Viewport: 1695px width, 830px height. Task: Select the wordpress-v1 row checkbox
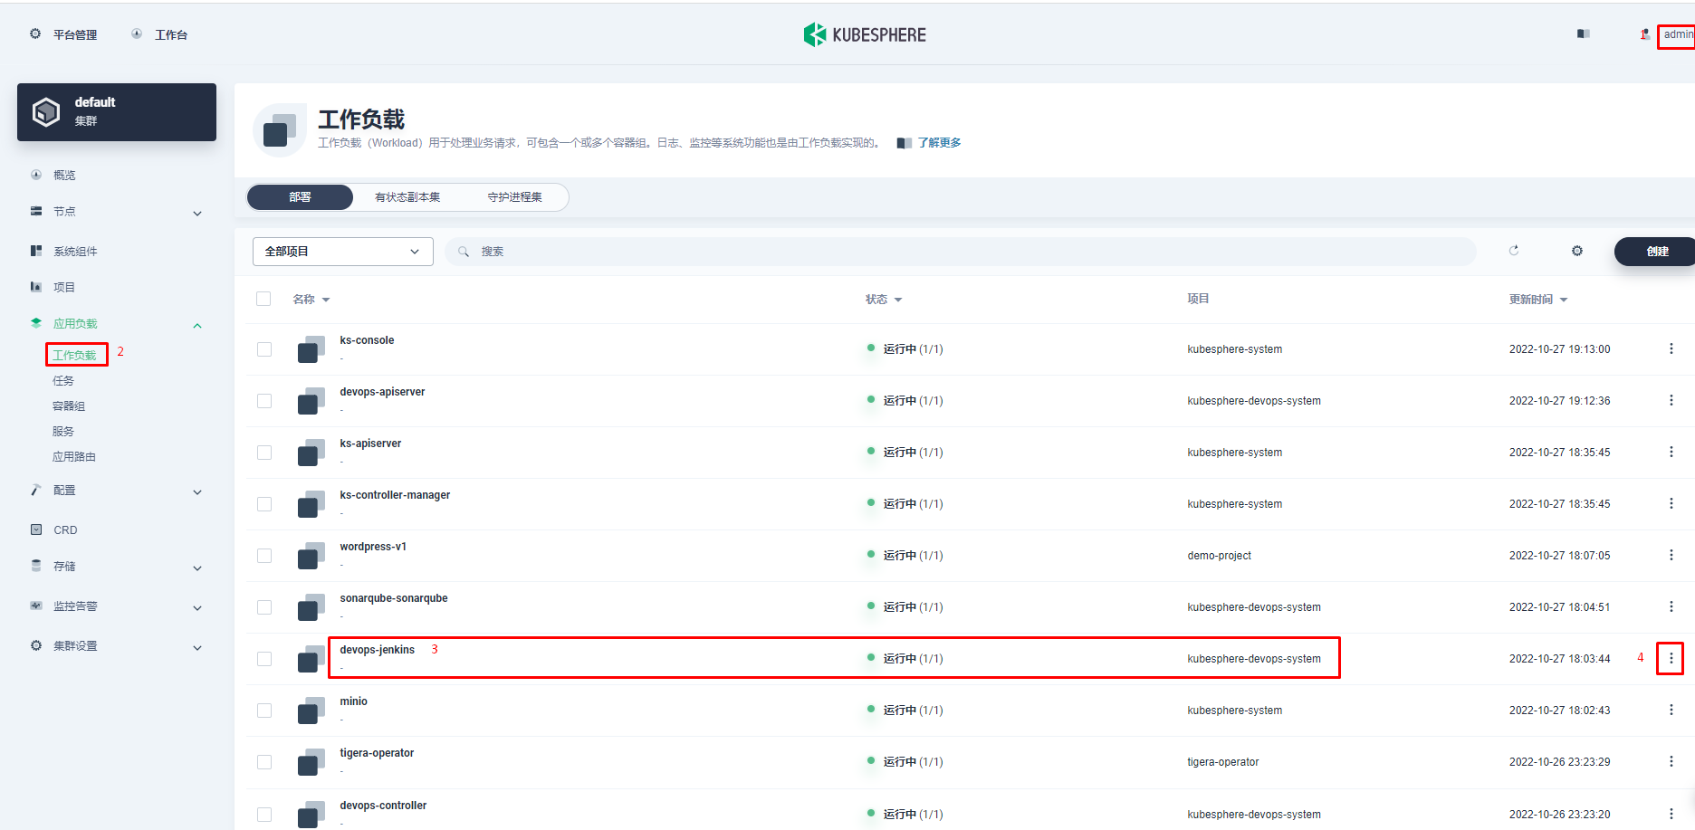264,556
